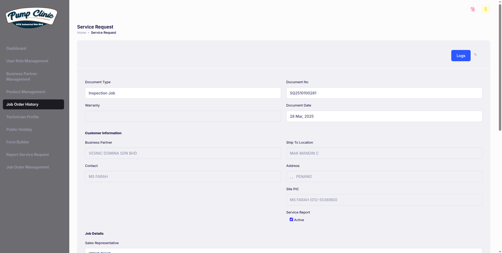Close the service request form
502x253 pixels.
[x=475, y=55]
